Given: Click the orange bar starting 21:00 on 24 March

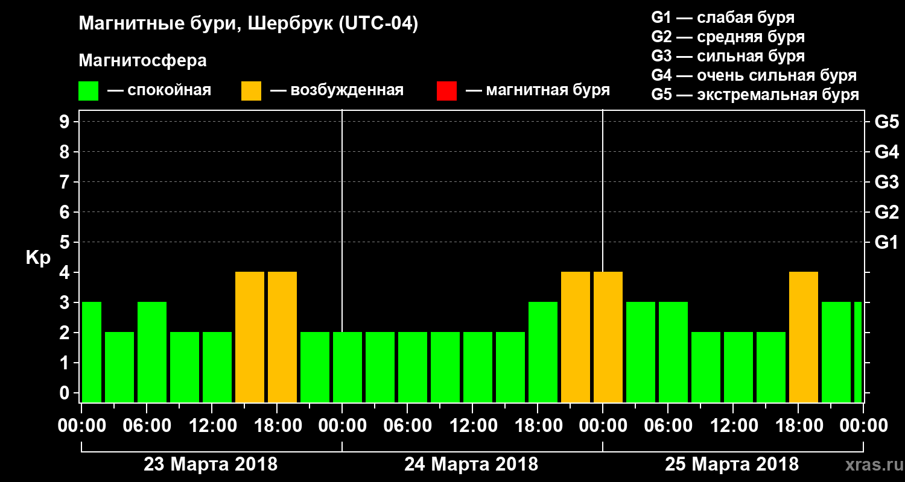Looking at the screenshot, I should (x=576, y=337).
